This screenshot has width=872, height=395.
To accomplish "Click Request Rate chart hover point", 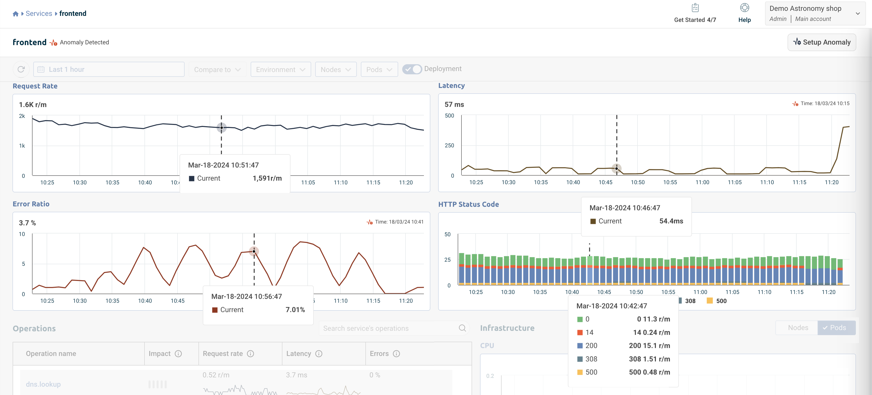I will point(221,128).
